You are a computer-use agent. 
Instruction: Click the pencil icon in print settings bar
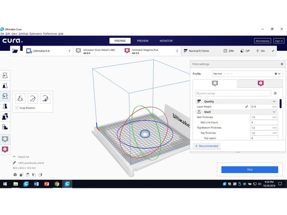[273, 51]
